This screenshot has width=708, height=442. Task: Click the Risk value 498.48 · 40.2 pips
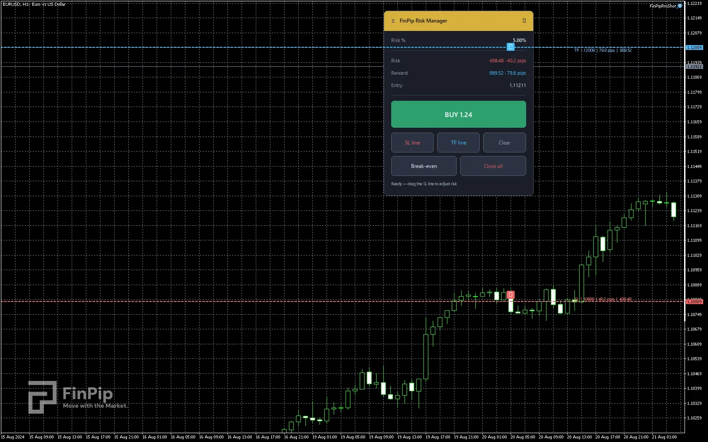(x=508, y=61)
